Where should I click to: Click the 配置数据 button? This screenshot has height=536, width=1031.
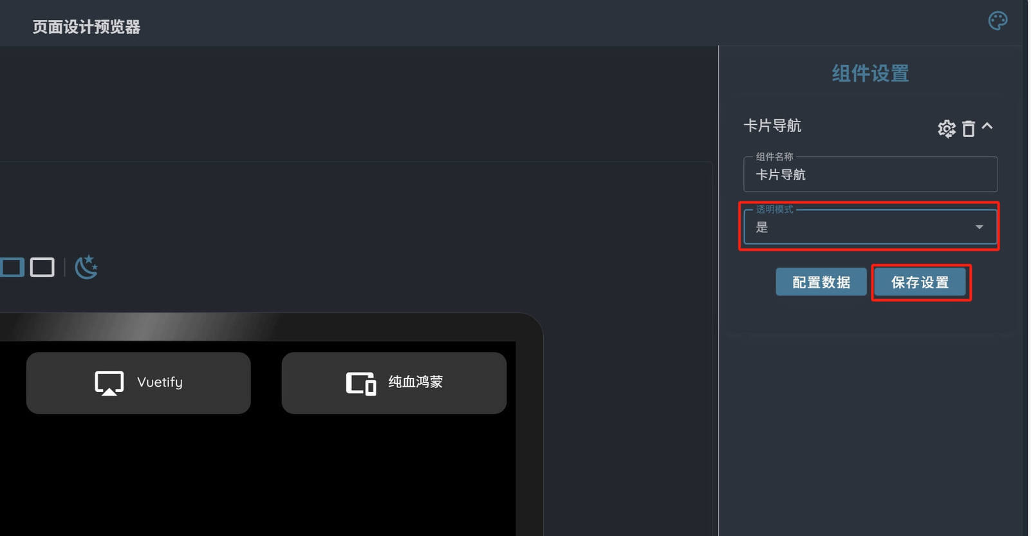pos(821,282)
